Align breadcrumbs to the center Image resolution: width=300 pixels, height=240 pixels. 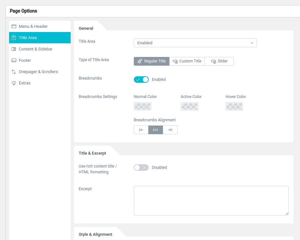(x=156, y=130)
